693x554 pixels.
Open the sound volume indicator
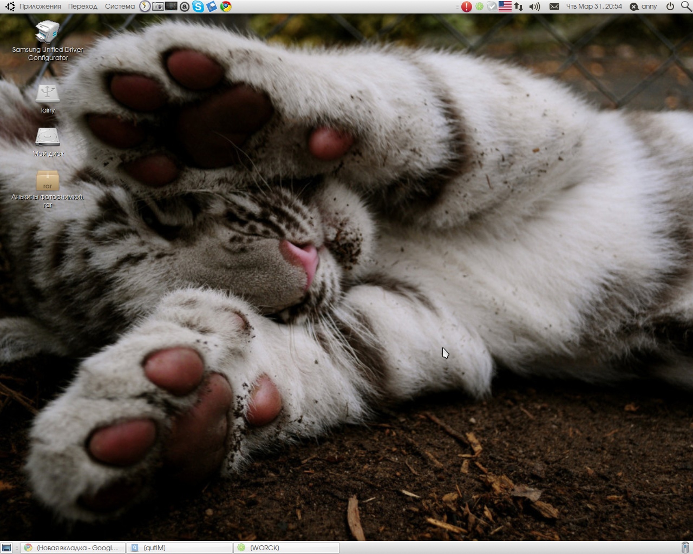click(x=535, y=6)
